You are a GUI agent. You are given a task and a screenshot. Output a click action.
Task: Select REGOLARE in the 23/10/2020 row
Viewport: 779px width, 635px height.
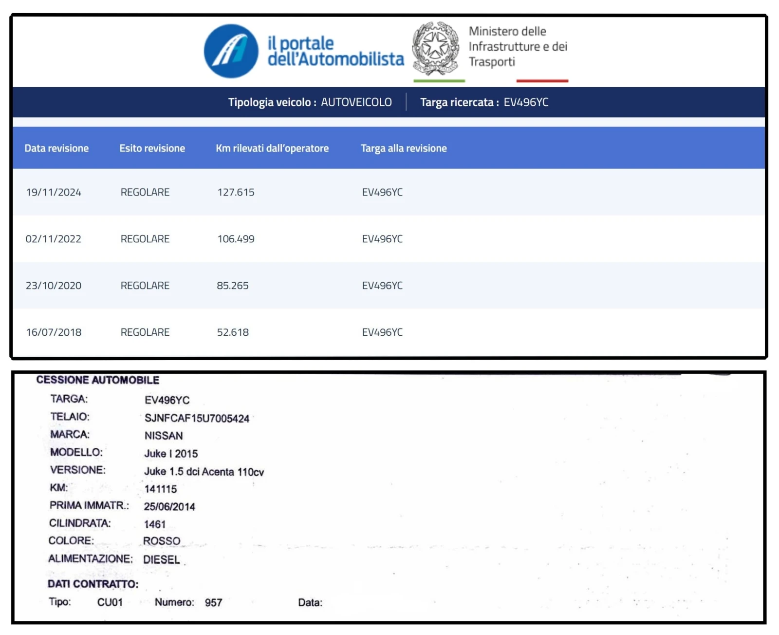click(x=145, y=286)
